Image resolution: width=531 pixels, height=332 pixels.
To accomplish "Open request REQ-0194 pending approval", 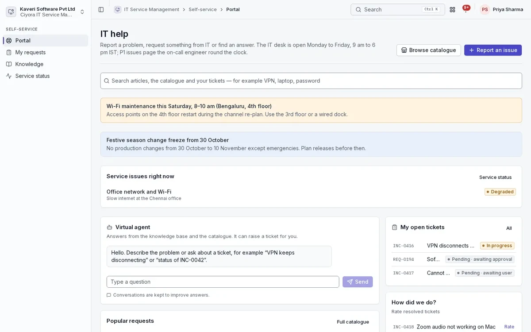I will [454, 259].
